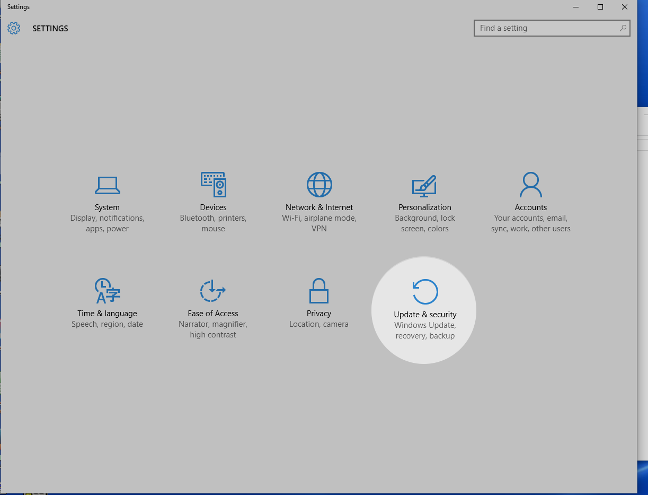Select the Ease of Access icon

tap(213, 291)
